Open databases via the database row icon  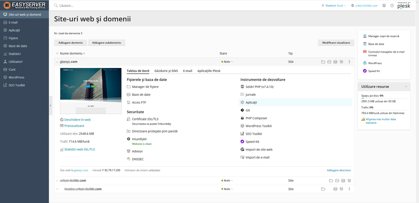(335, 61)
